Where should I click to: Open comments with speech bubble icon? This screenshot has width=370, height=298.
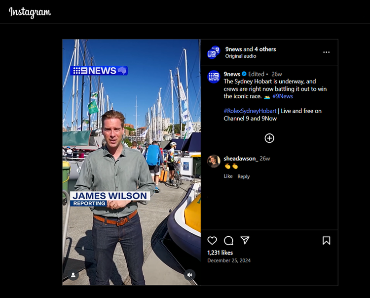pos(228,241)
